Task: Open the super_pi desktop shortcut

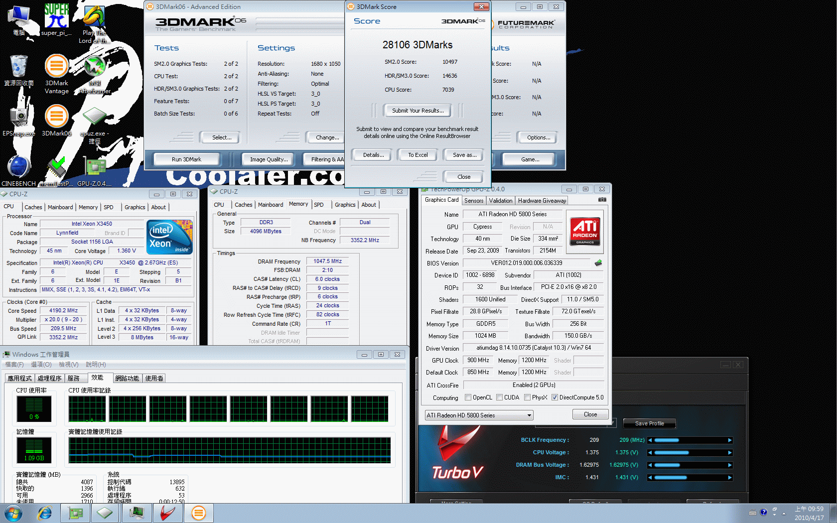Action: pyautogui.click(x=56, y=20)
